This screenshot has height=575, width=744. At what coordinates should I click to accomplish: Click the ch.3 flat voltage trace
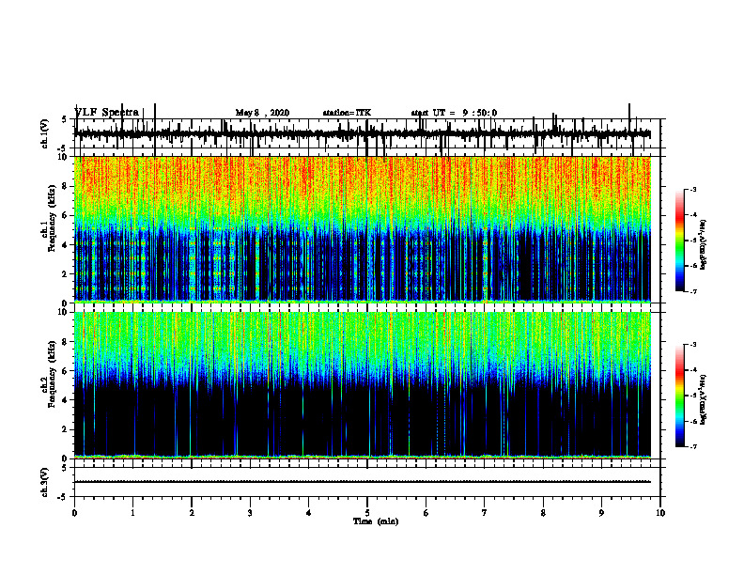coord(363,482)
